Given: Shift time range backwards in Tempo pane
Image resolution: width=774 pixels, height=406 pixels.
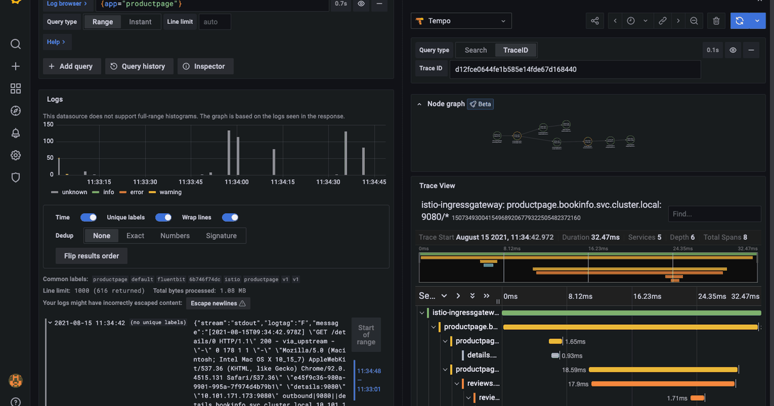Looking at the screenshot, I should [615, 21].
